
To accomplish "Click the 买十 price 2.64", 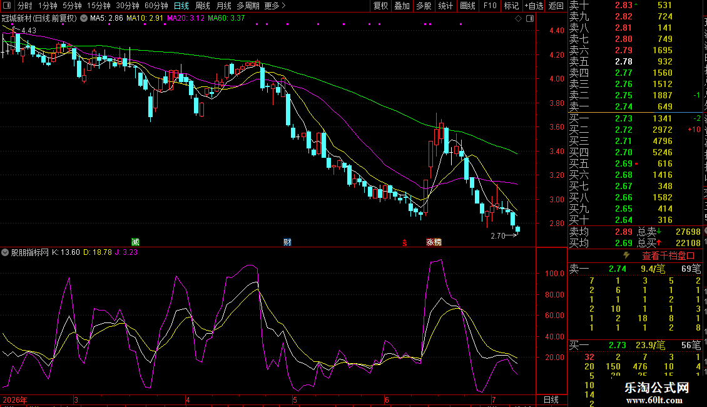I will coord(624,220).
